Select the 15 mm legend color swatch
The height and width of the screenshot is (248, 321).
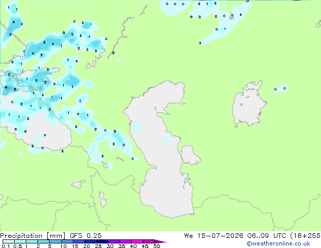click(x=79, y=241)
